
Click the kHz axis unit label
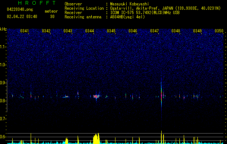click(x=3, y=29)
